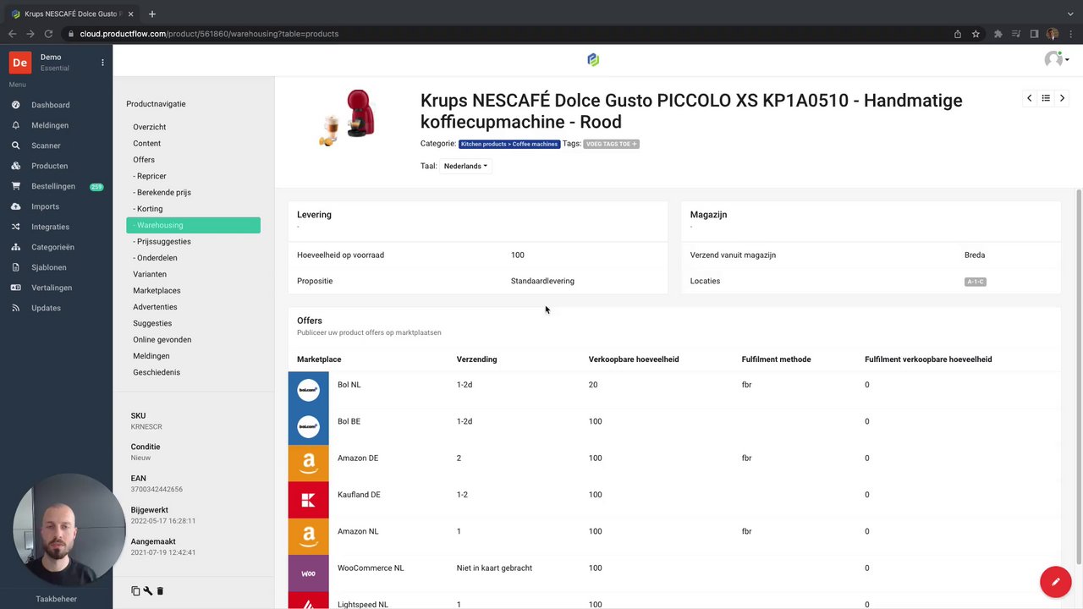The height and width of the screenshot is (609, 1083).
Task: Select Offers in product navigation
Action: tap(144, 160)
